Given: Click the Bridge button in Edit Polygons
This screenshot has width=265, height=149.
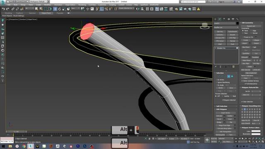Looking at the screenshot, I should pos(219,122).
